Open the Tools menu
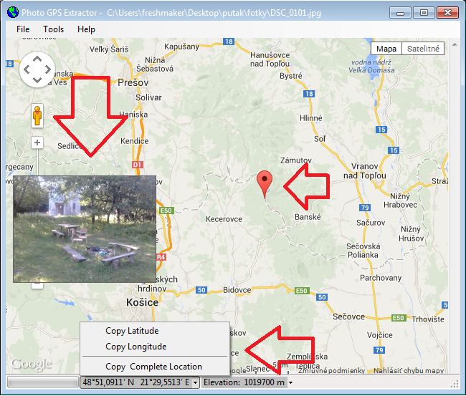Viewport: 466px width, 396px height. (53, 29)
